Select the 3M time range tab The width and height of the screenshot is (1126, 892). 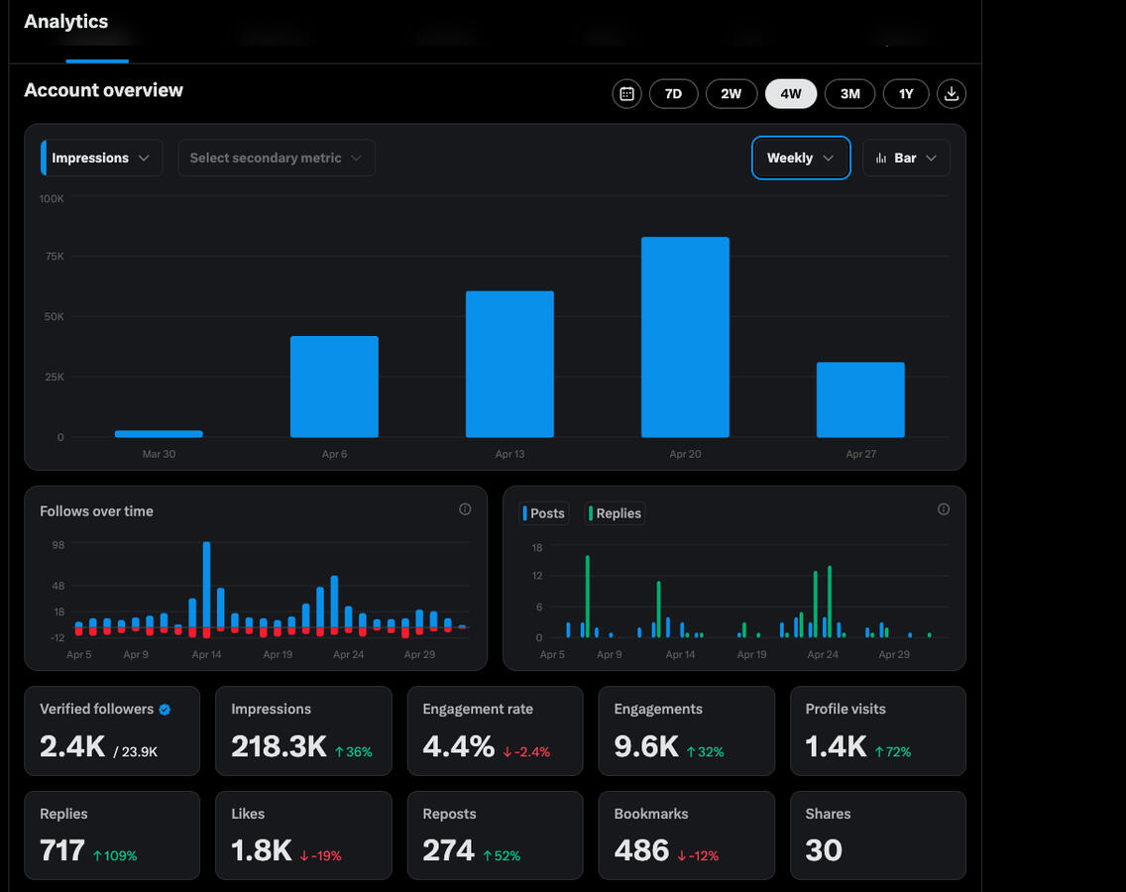tap(848, 93)
